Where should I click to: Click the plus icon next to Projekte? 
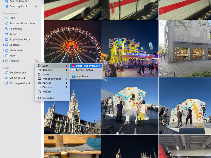tap(37, 61)
